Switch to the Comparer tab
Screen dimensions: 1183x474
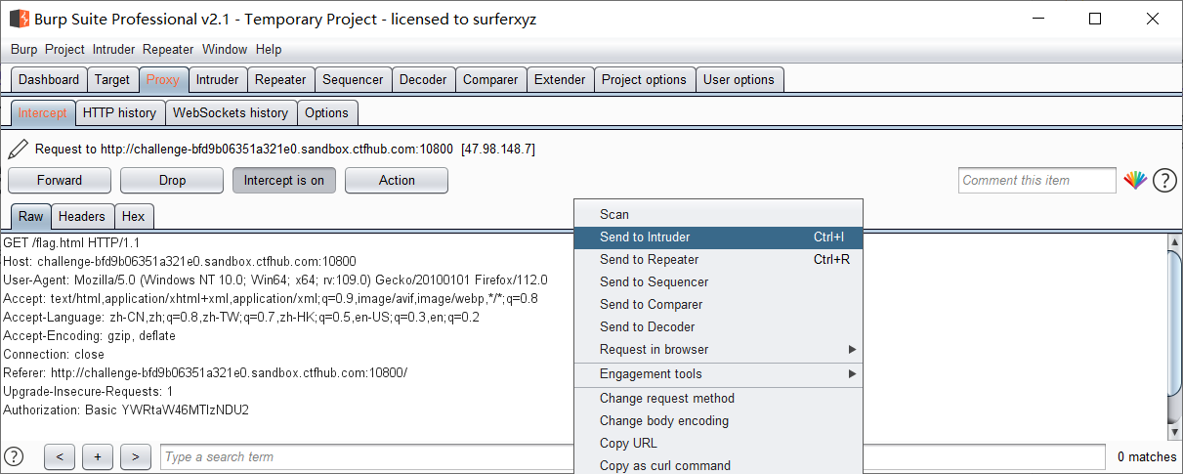coord(490,80)
